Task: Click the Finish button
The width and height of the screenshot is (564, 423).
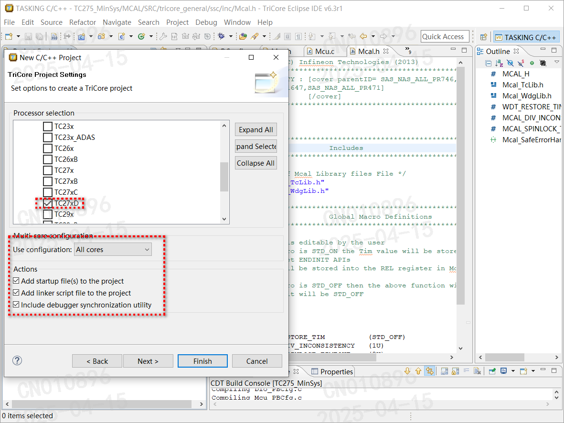Action: [x=202, y=361]
